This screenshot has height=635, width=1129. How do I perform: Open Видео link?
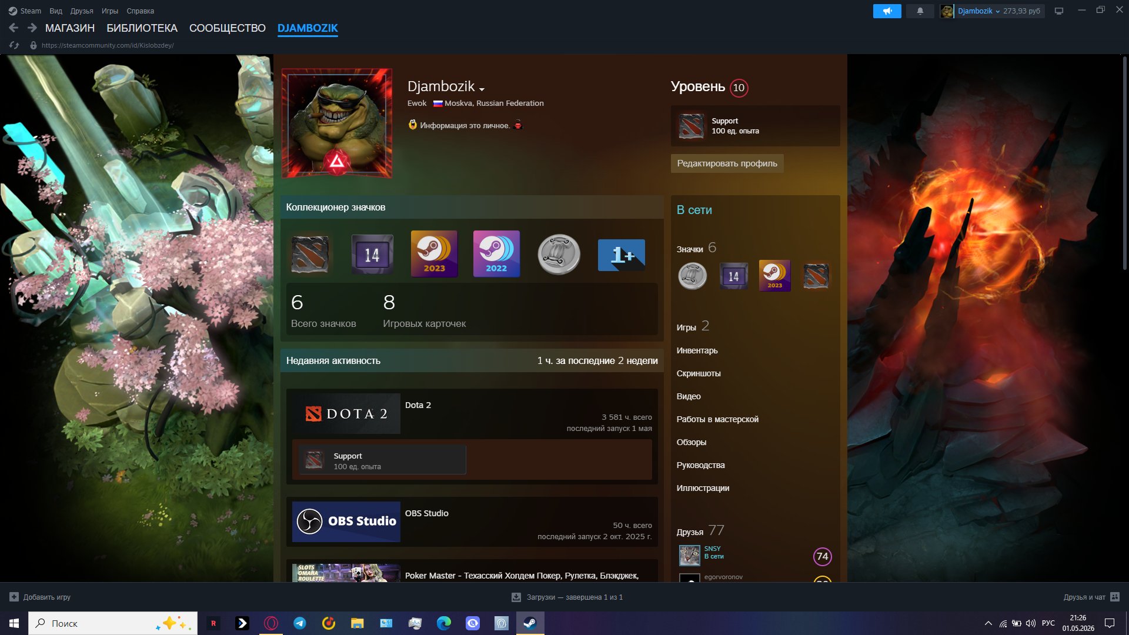pos(689,396)
